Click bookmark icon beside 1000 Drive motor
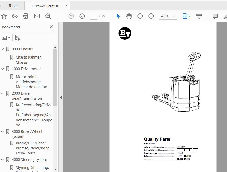Viewport: 227px width, 172px height. click(x=8, y=69)
